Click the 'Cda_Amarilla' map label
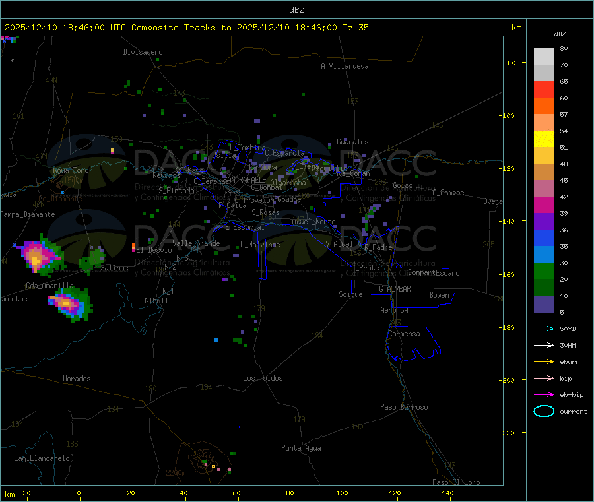Screen dimensions: 594x502 [50, 286]
